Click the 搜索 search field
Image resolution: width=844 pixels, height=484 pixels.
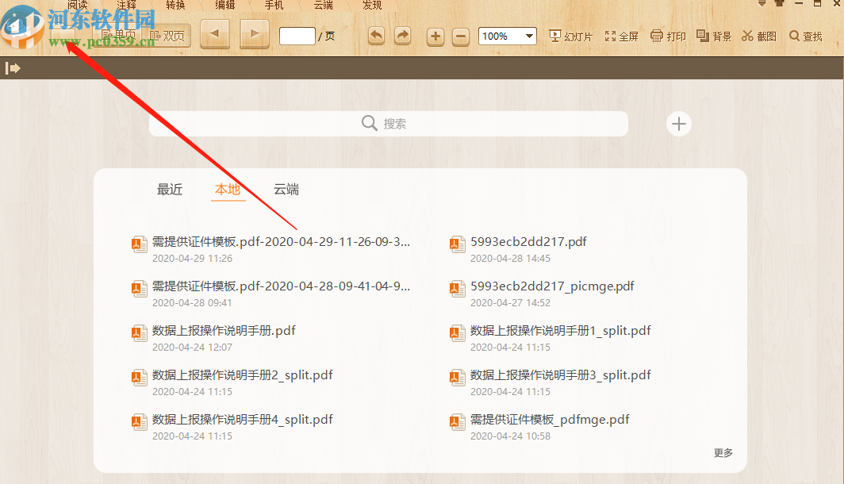pos(389,124)
